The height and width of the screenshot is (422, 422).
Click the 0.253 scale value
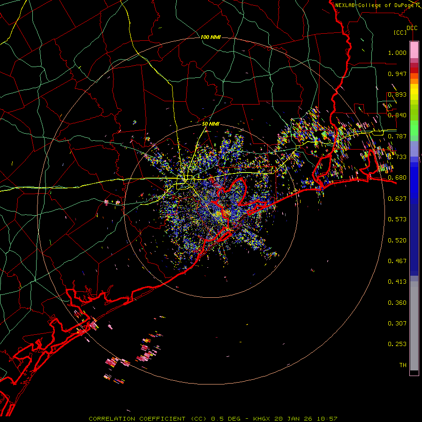[x=397, y=344]
